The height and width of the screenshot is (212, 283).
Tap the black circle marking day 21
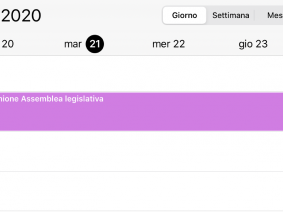coord(95,44)
